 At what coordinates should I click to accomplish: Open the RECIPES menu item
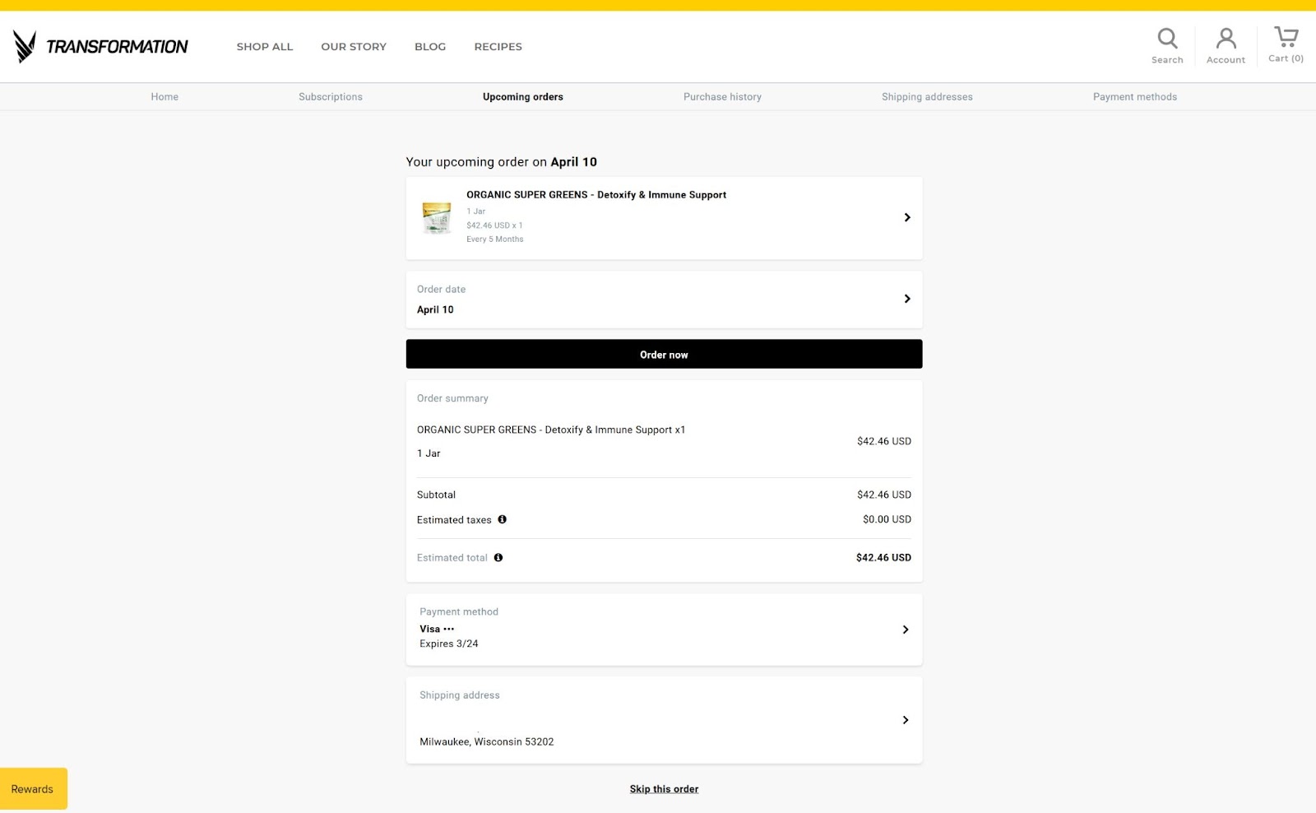click(x=498, y=47)
